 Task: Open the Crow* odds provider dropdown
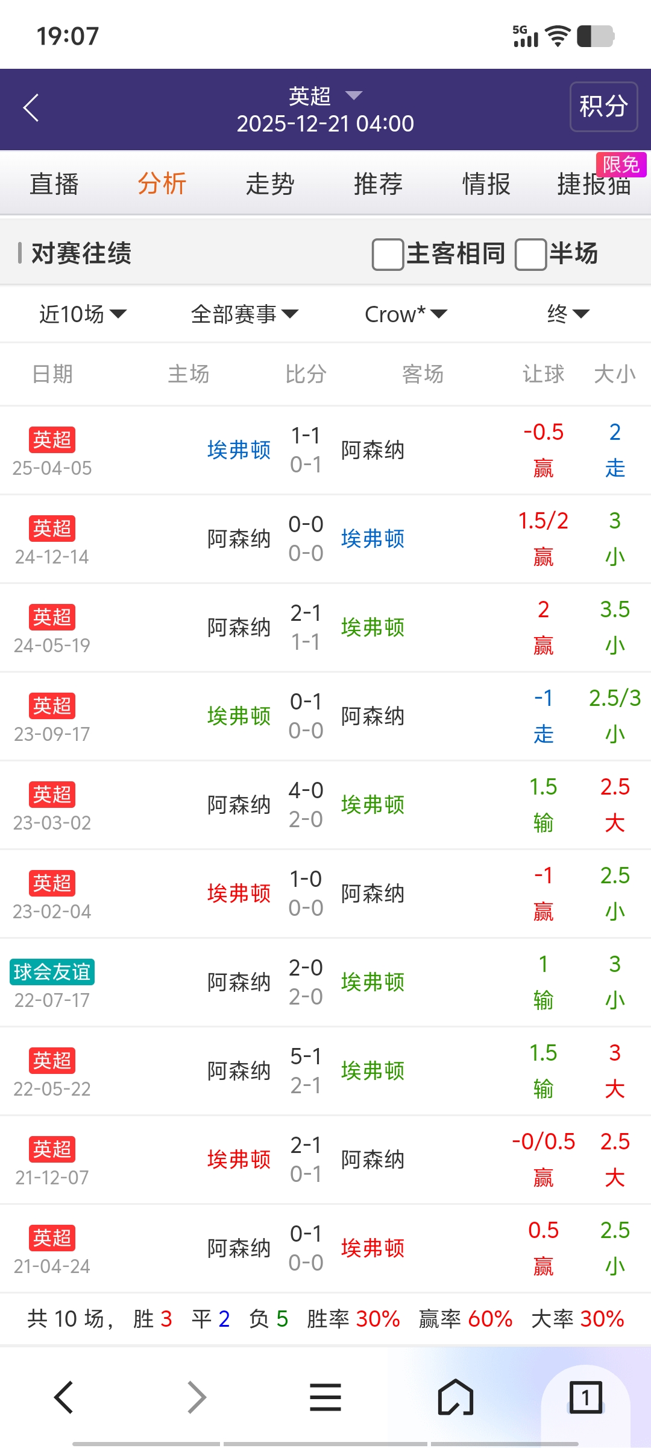point(406,314)
